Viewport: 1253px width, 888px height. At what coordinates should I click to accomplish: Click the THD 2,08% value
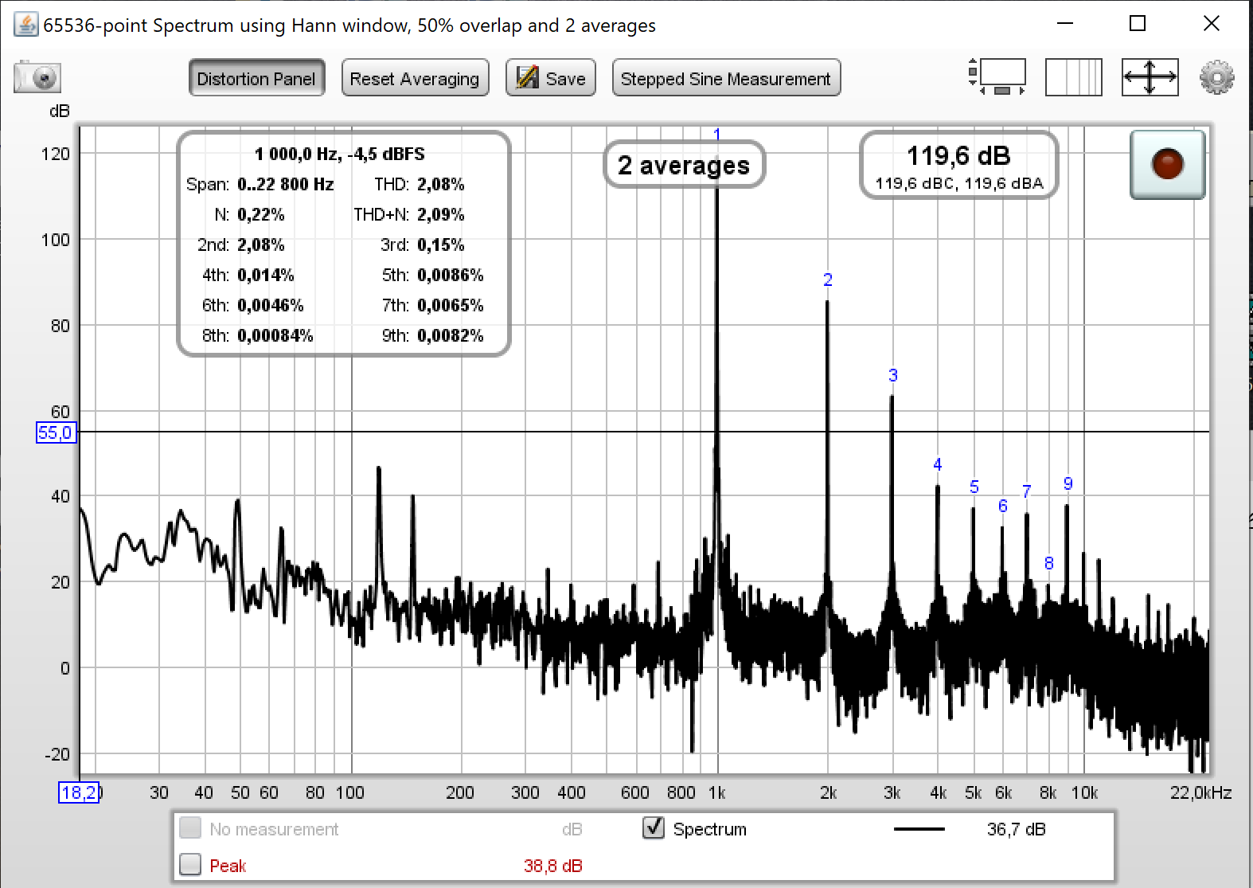tap(441, 184)
